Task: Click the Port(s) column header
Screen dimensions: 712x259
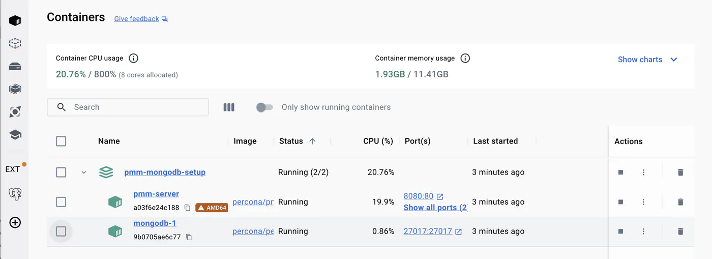Action: coord(418,141)
